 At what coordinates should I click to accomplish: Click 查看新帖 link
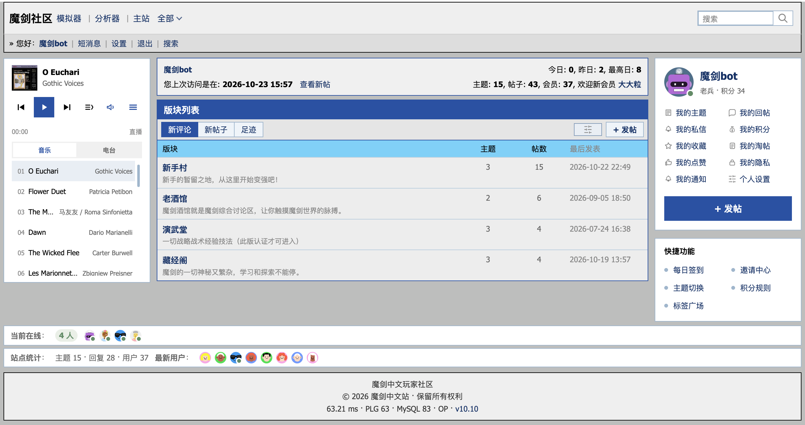(315, 84)
